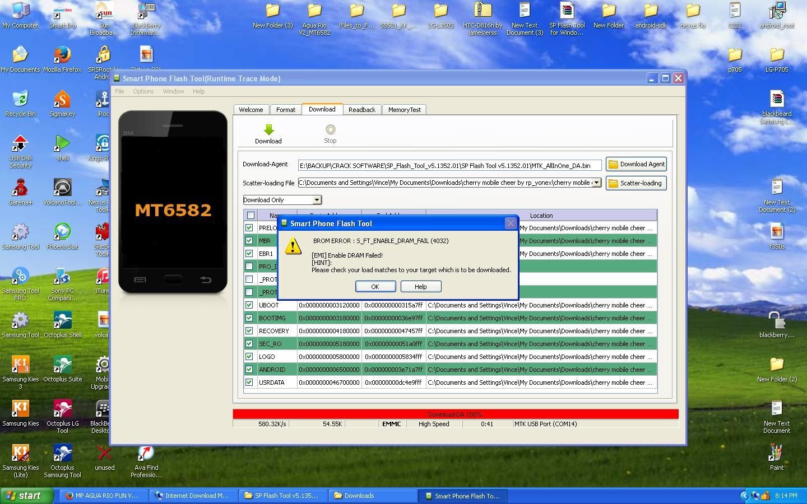The height and width of the screenshot is (504, 807).
Task: Click Help in the error dialog
Action: coord(420,286)
